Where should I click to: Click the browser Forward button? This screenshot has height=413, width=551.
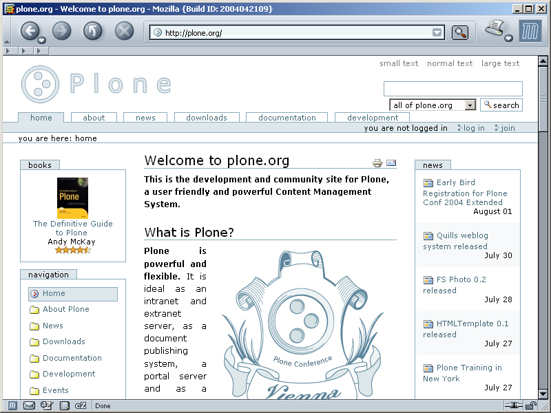pyautogui.click(x=62, y=30)
